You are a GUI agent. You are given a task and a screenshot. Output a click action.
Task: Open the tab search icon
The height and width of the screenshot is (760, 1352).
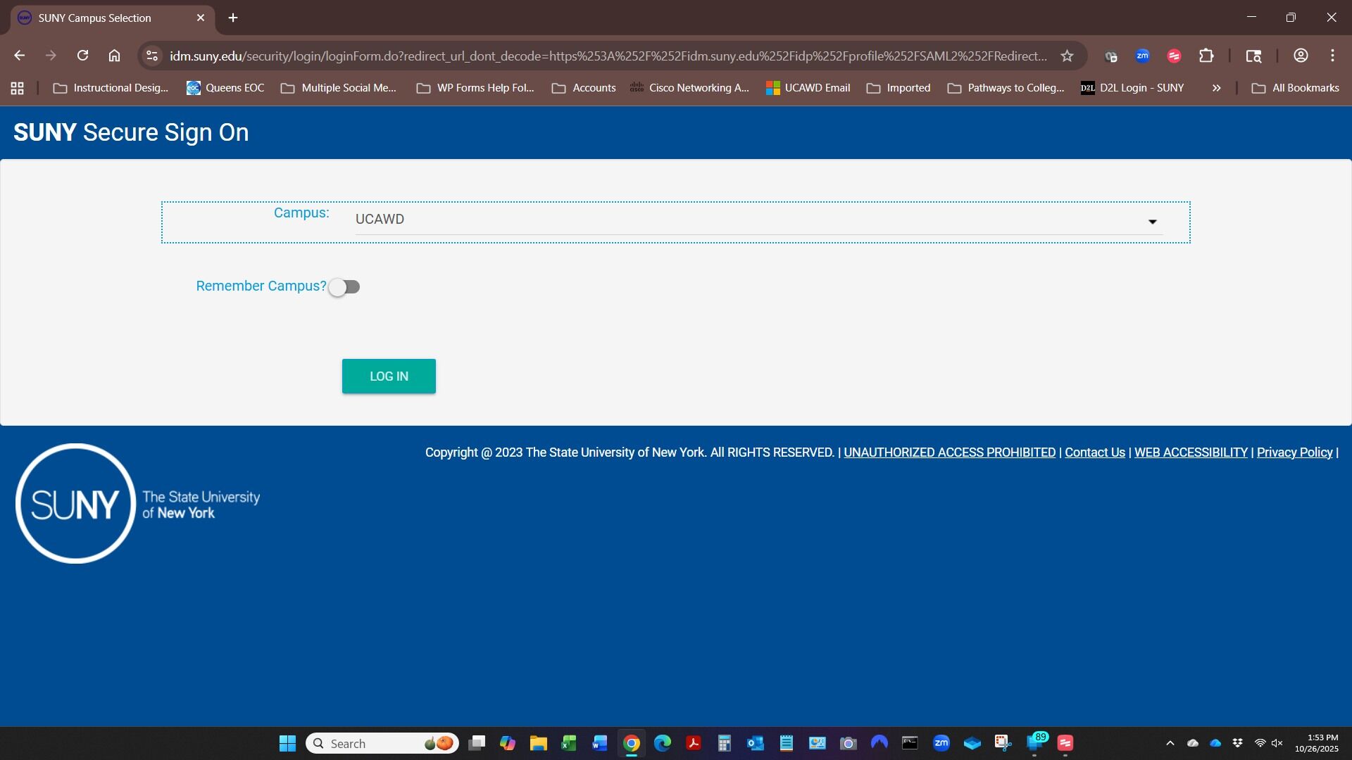pos(1253,56)
